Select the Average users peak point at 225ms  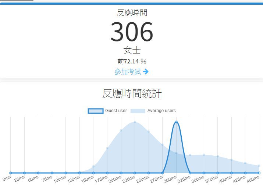[135, 122]
